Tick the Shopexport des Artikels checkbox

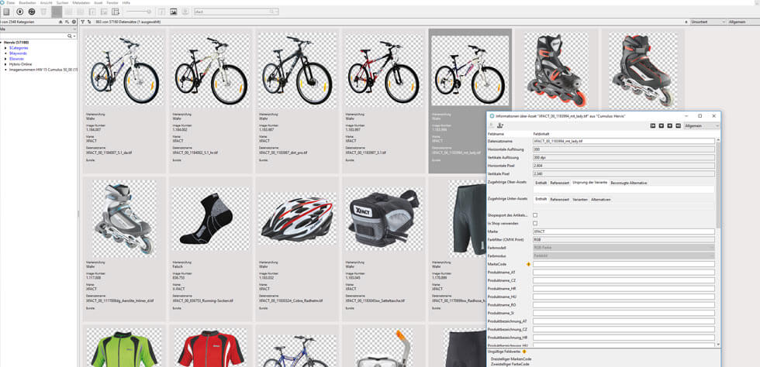click(x=535, y=214)
